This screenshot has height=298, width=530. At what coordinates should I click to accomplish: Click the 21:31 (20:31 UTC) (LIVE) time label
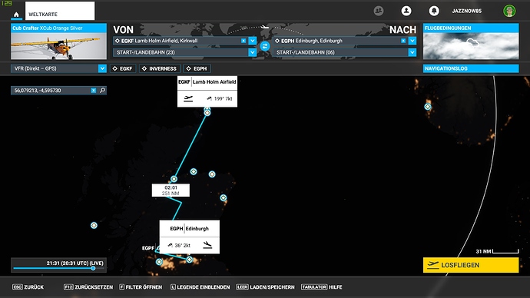click(75, 263)
